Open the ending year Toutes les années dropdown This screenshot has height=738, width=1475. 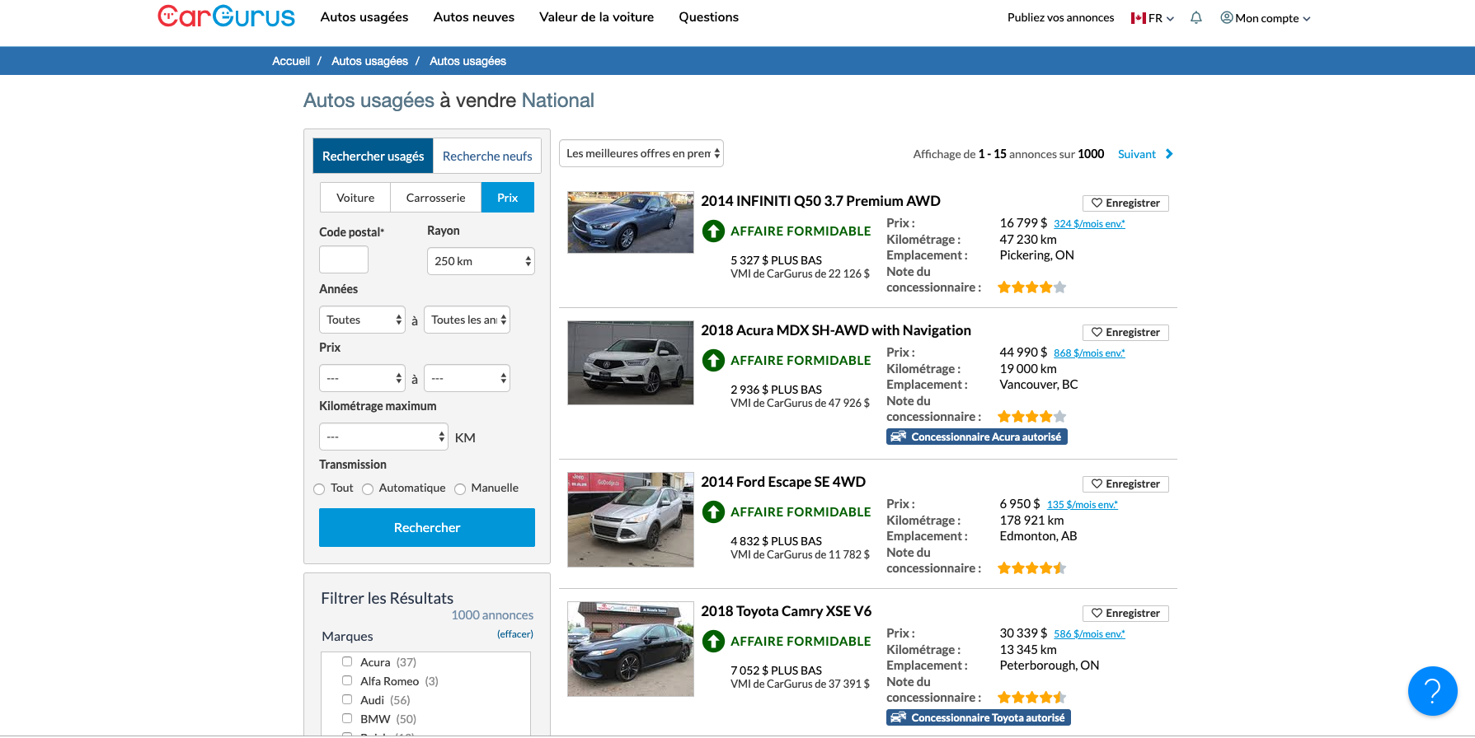pos(467,320)
